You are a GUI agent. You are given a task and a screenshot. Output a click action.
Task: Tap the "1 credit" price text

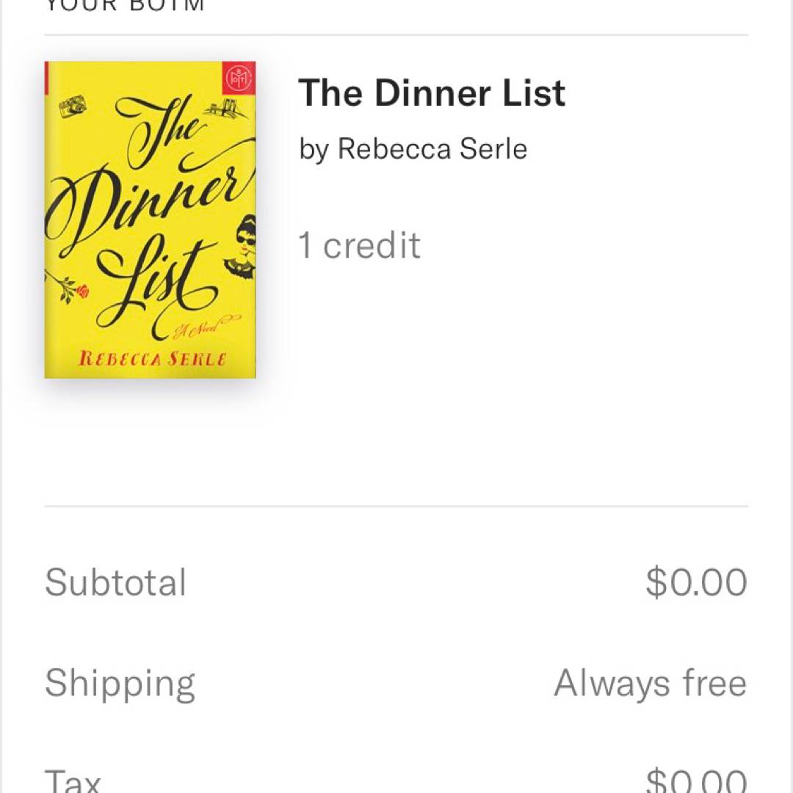coord(359,245)
